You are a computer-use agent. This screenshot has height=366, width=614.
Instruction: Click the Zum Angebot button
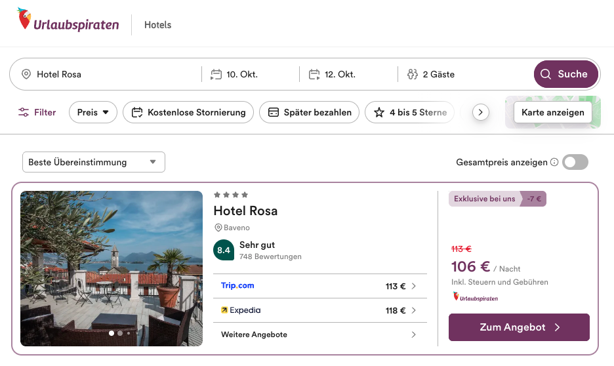click(x=519, y=327)
